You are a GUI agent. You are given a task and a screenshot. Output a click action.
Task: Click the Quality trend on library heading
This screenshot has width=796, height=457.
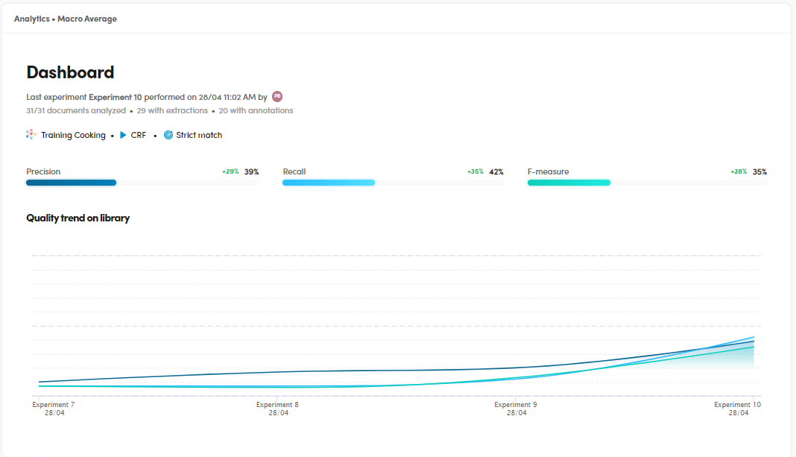coord(78,218)
